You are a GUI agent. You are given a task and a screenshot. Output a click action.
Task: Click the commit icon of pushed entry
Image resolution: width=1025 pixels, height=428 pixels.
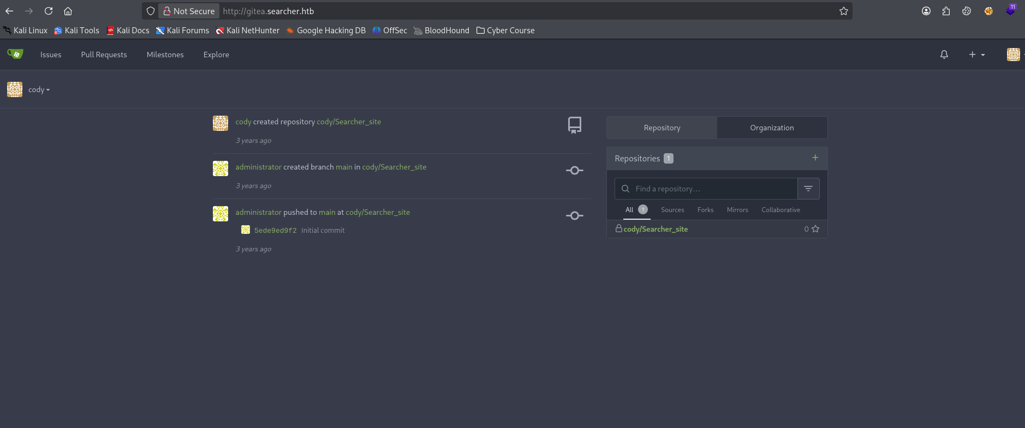pyautogui.click(x=575, y=216)
